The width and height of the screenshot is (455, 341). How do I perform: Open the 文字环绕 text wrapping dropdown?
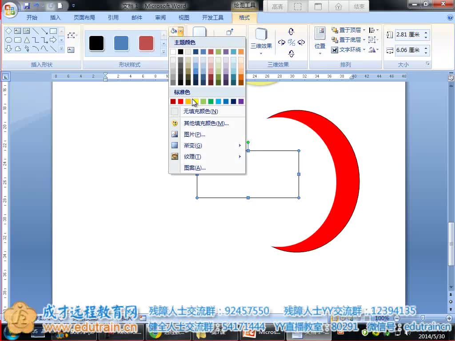(x=364, y=50)
